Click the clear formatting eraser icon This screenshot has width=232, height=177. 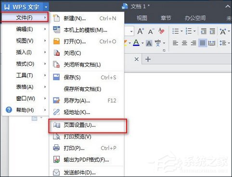click(161, 31)
